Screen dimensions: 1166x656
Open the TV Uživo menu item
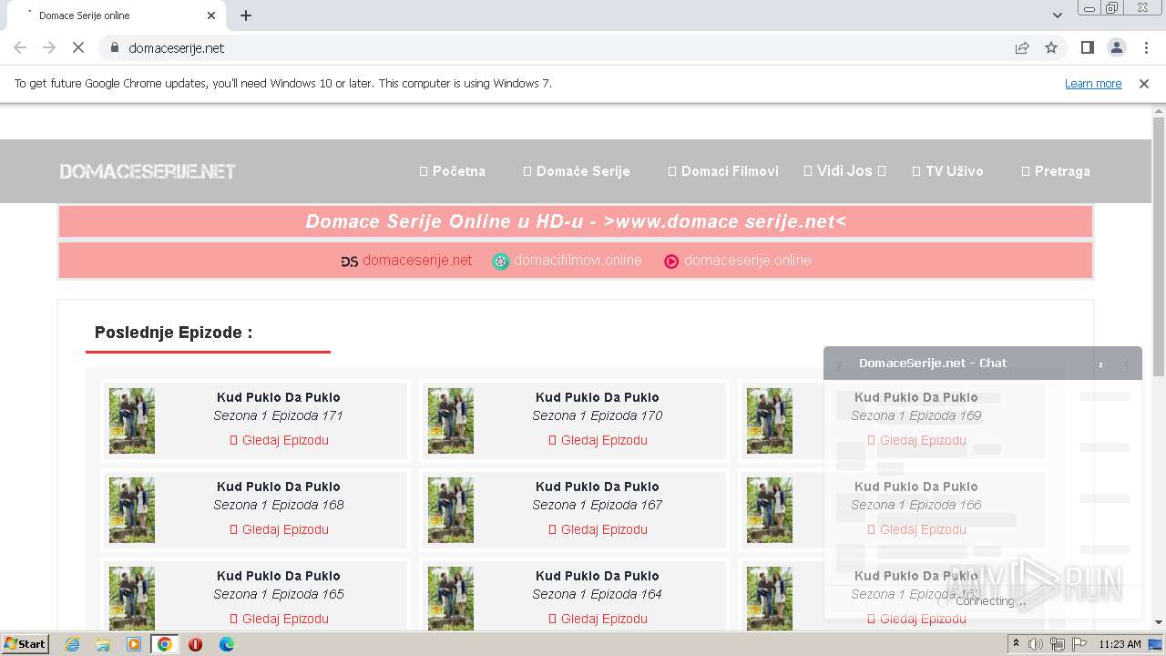(x=947, y=171)
